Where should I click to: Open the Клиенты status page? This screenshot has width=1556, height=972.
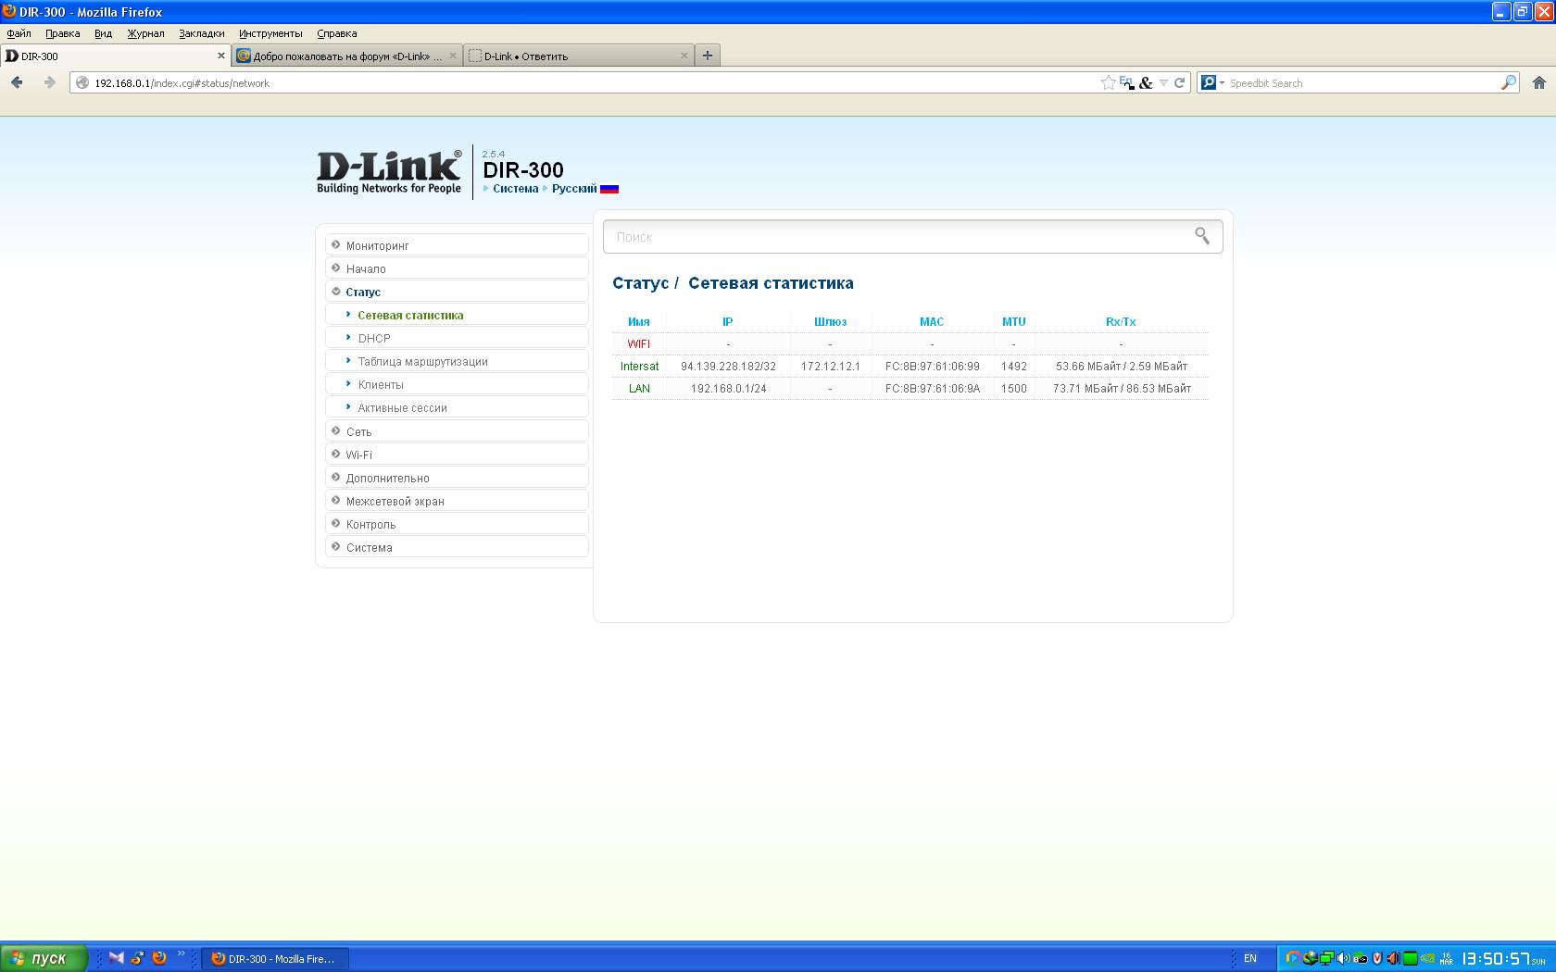point(457,384)
